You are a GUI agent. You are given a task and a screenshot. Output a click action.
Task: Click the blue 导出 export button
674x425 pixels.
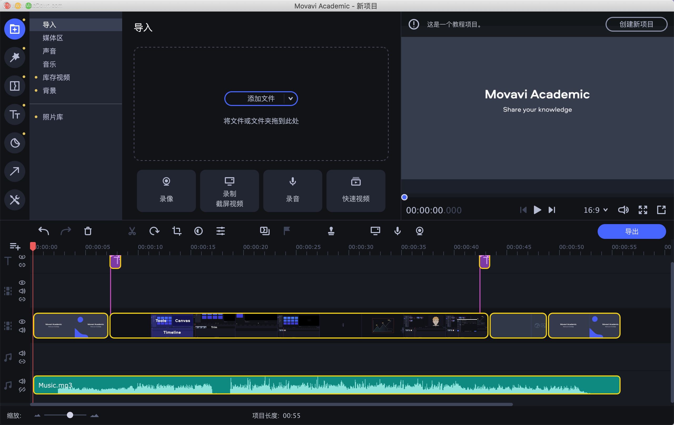631,231
